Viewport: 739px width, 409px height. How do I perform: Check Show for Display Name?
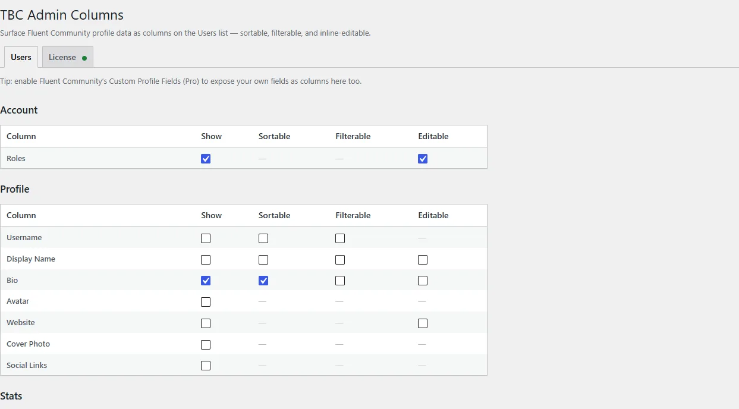click(x=206, y=260)
